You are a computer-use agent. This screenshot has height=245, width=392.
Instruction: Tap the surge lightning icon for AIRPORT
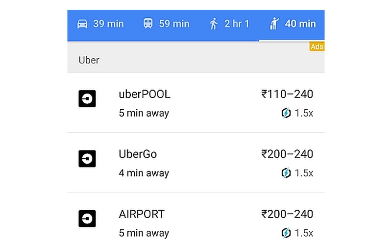click(286, 233)
